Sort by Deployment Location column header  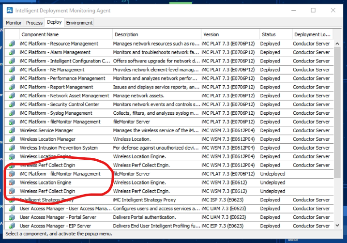(x=312, y=34)
